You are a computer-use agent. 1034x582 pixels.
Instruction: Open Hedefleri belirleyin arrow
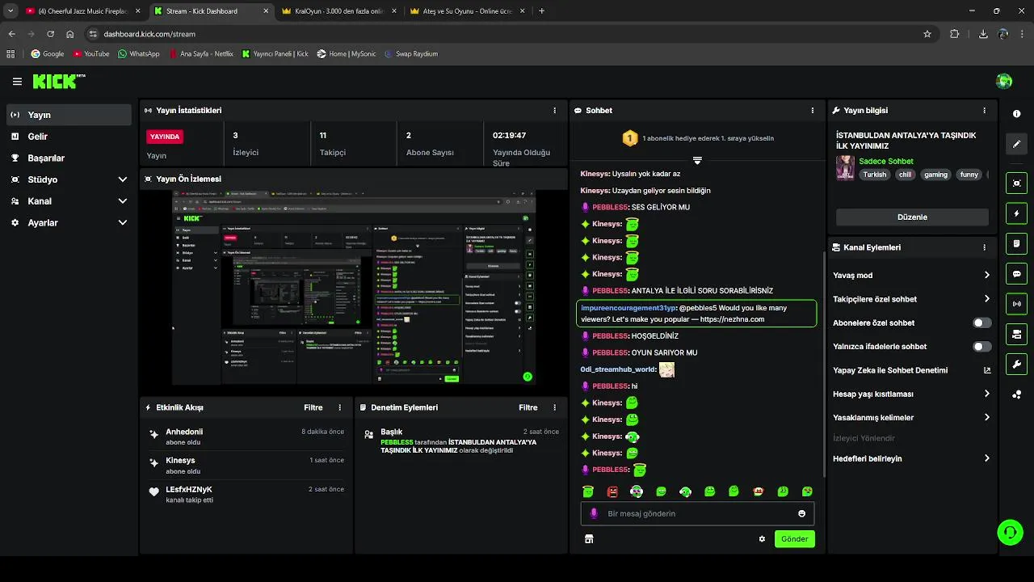(986, 458)
